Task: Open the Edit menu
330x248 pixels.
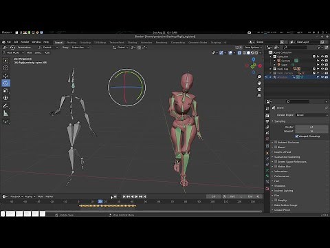Action: click(x=16, y=42)
